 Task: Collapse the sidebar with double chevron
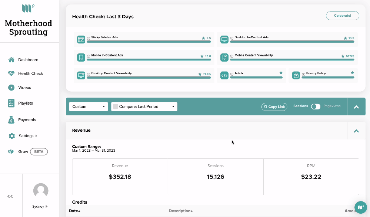[x=10, y=196]
